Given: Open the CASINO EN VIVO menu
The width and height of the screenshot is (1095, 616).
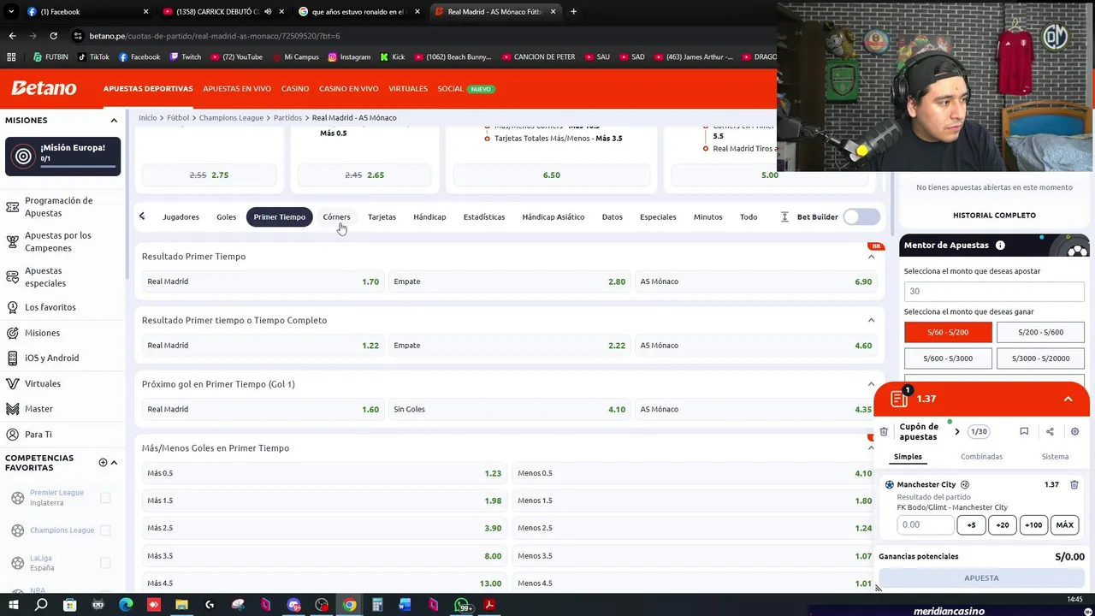Looking at the screenshot, I should (348, 89).
